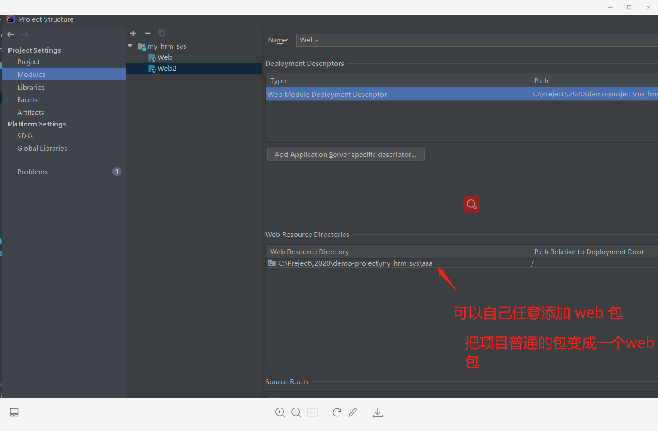Click the minus icon to remove the module
Viewport: 658px width, 431px height.
[148, 33]
